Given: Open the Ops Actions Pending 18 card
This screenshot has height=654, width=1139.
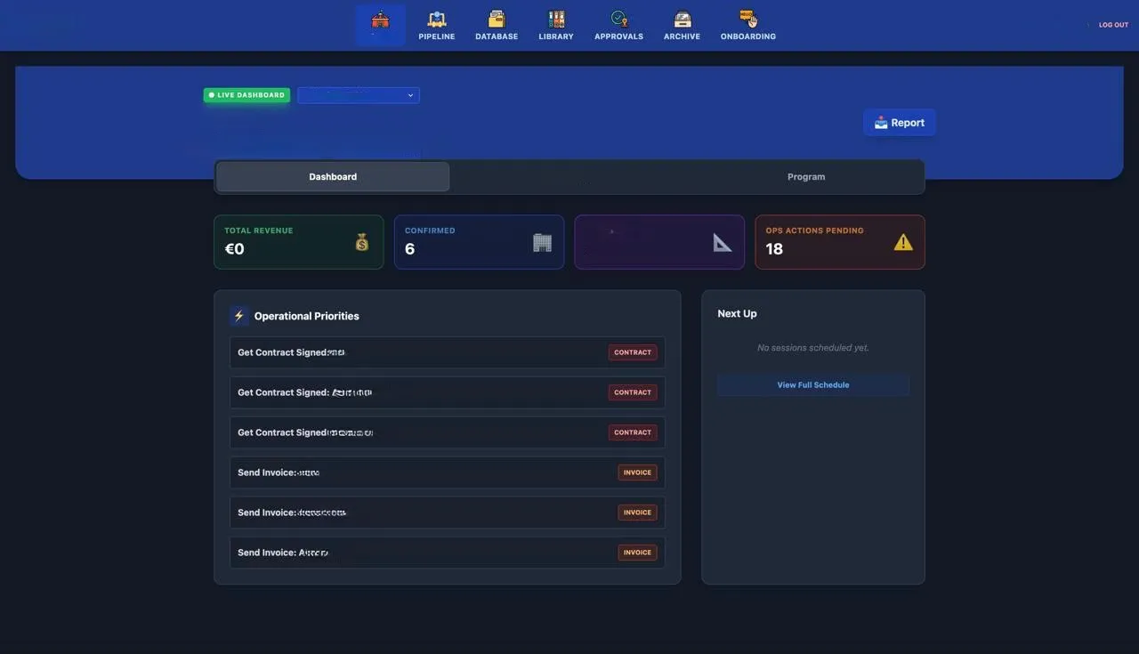Looking at the screenshot, I should point(840,242).
